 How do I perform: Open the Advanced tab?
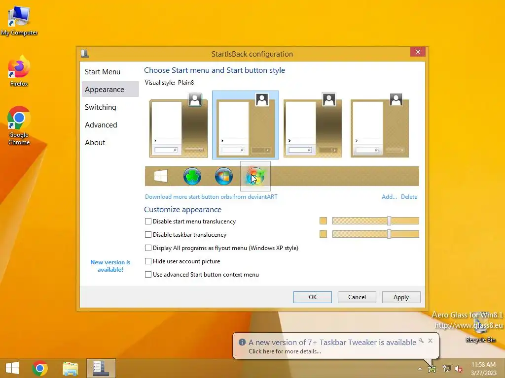pyautogui.click(x=110, y=125)
